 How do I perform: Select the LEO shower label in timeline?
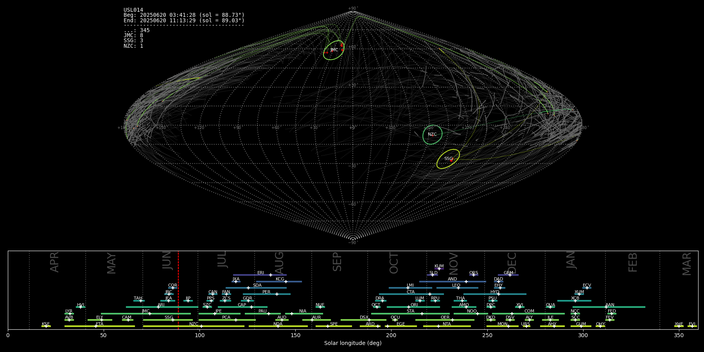tap(456, 286)
